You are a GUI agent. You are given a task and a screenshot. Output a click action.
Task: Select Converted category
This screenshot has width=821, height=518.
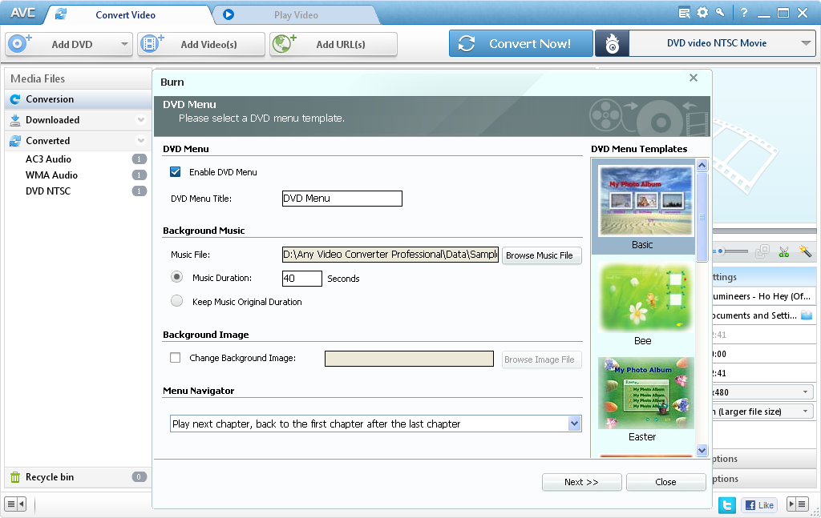point(78,141)
